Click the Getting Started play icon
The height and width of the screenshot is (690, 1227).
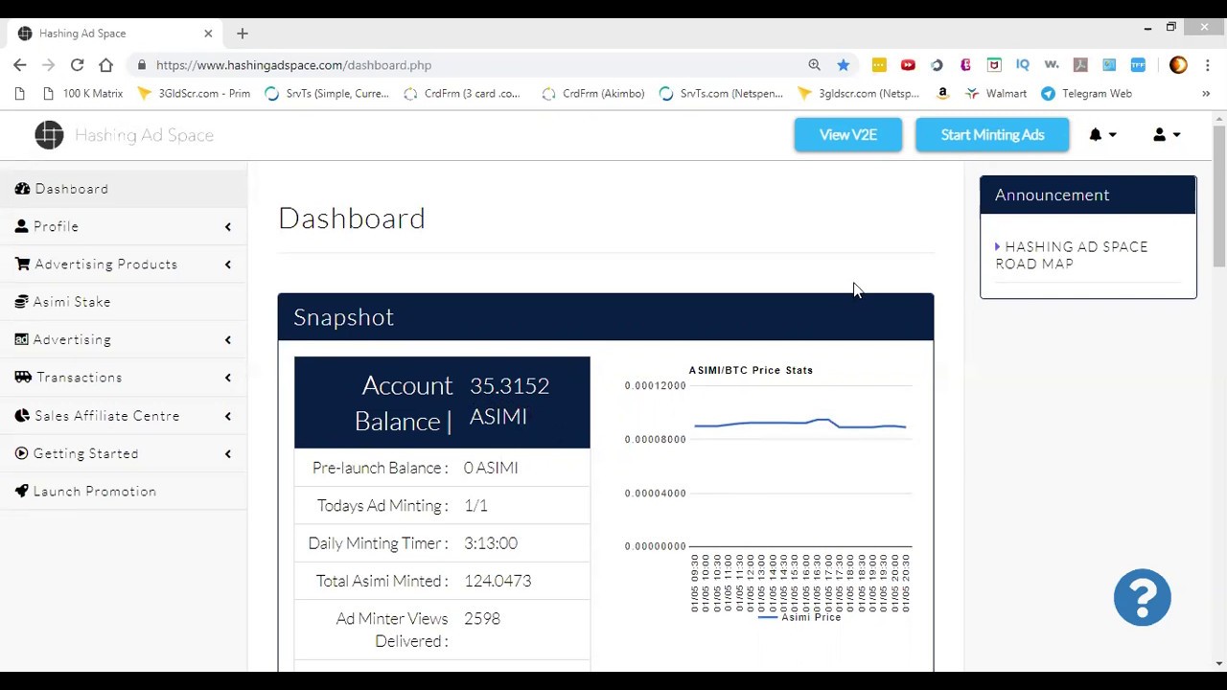pyautogui.click(x=22, y=453)
